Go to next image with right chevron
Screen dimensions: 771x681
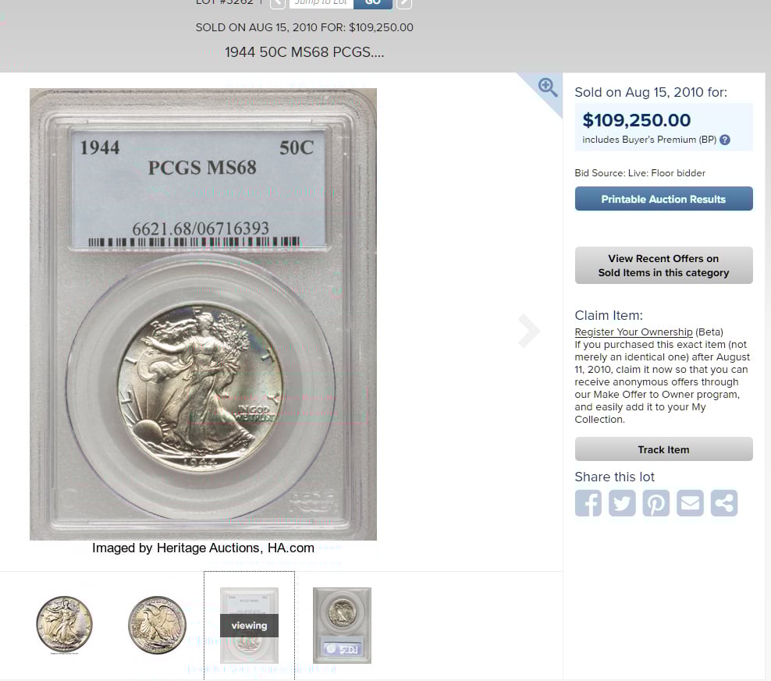pos(529,331)
